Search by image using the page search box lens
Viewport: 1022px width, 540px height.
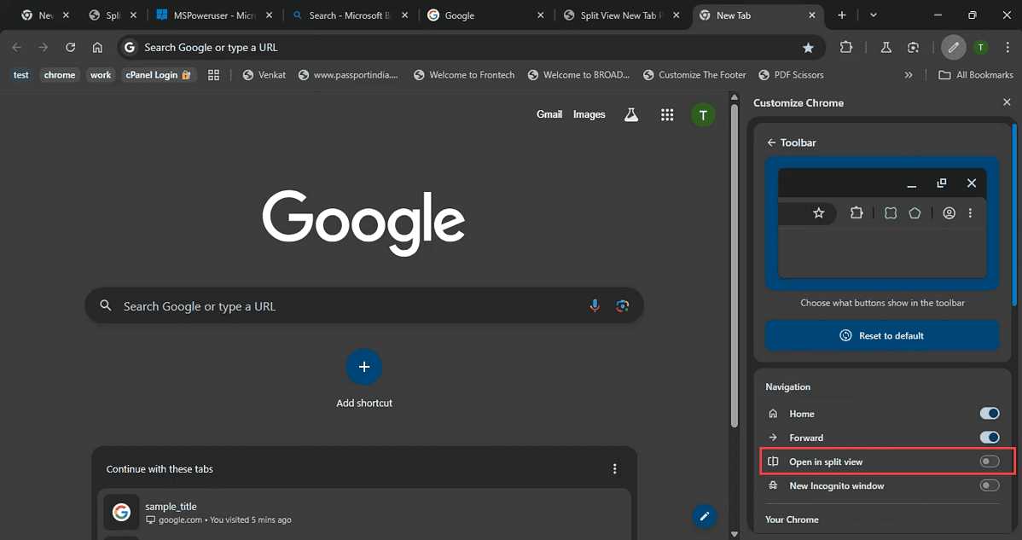[x=623, y=305]
